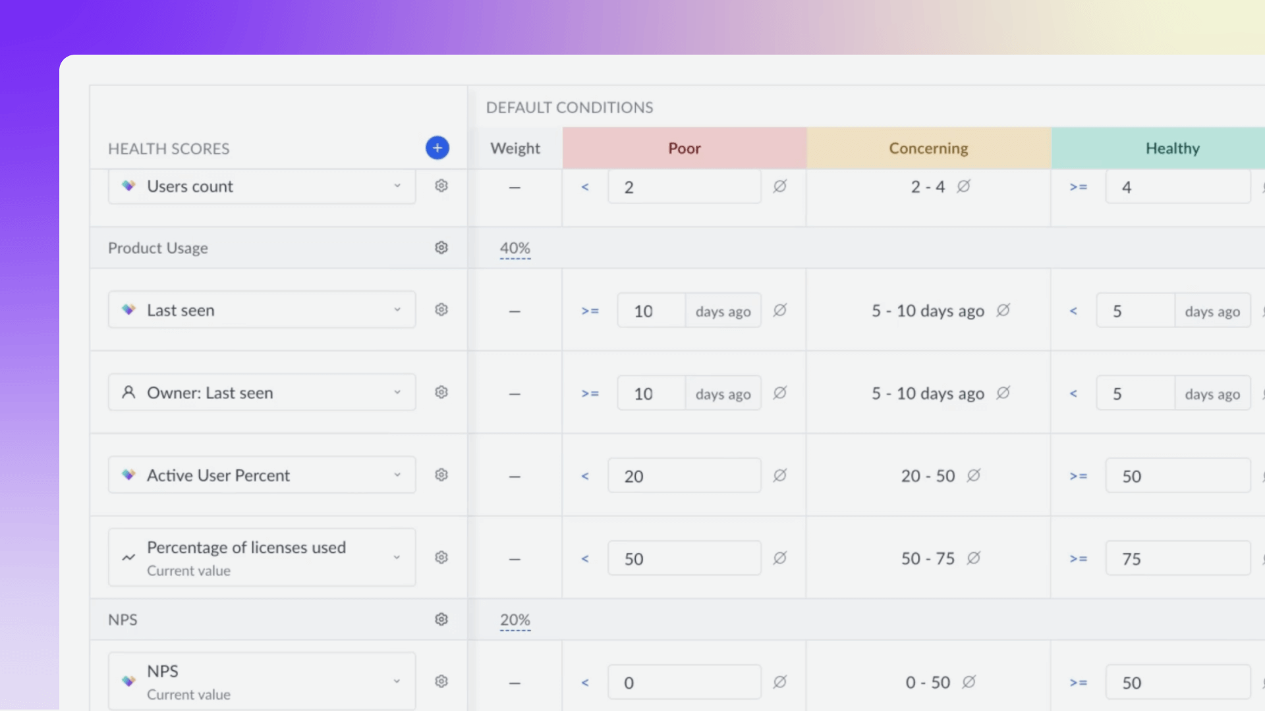Expand the Last seen metric dropdown
1265x711 pixels.
tap(397, 309)
